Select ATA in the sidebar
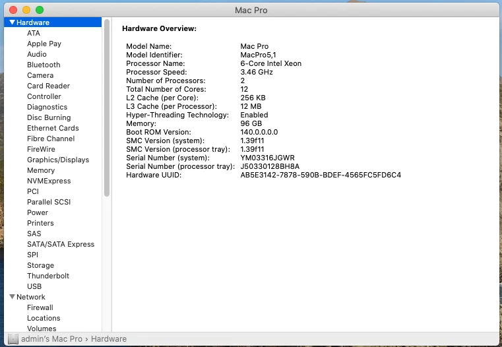 [x=33, y=33]
